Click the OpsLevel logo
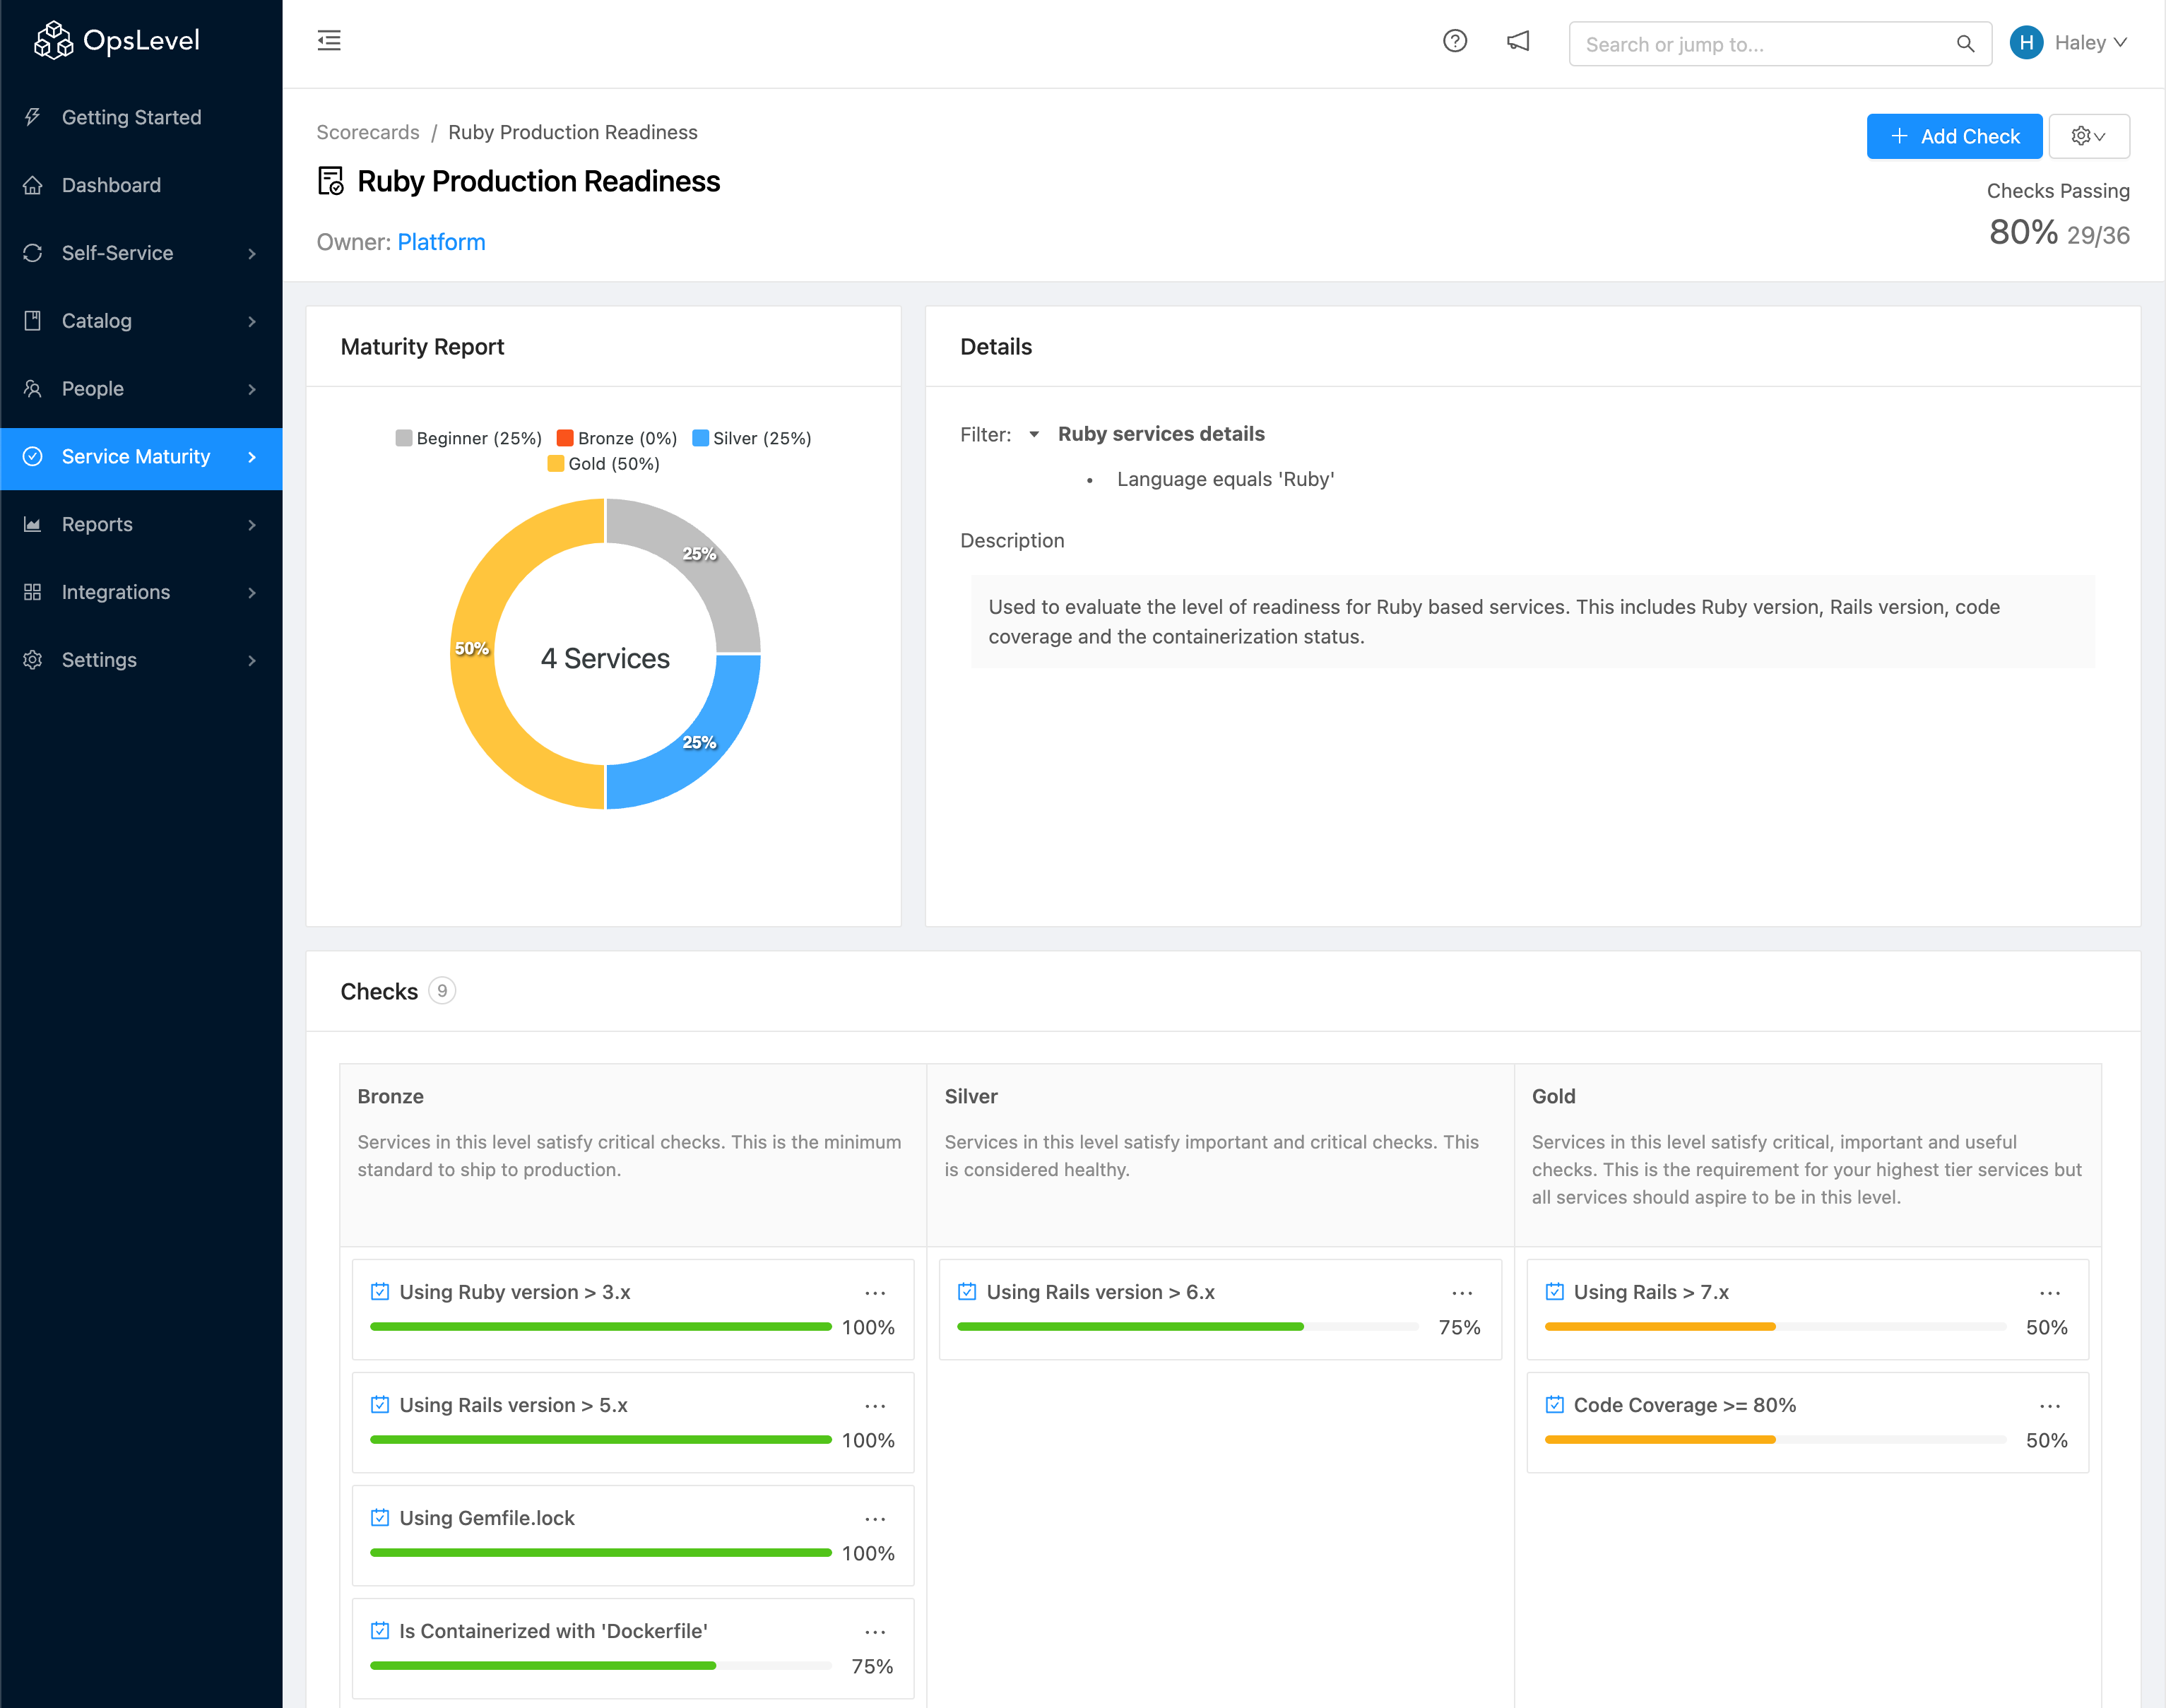The height and width of the screenshot is (1708, 2166). (x=117, y=41)
